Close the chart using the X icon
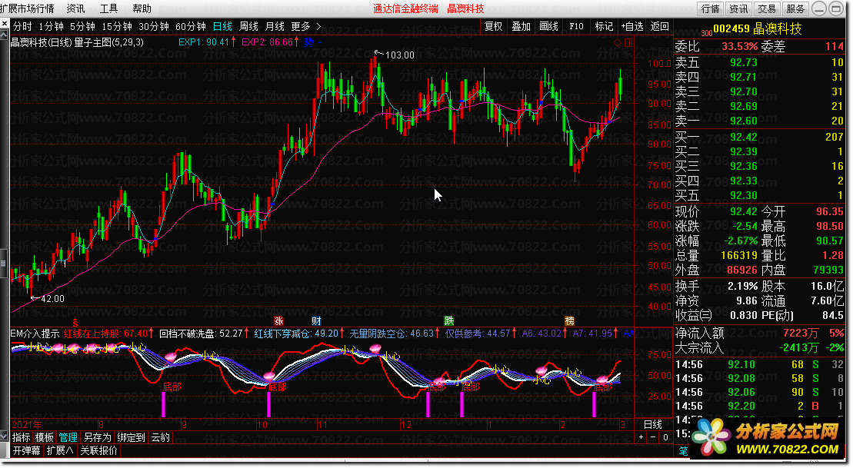853x468 pixels. pyautogui.click(x=5, y=24)
